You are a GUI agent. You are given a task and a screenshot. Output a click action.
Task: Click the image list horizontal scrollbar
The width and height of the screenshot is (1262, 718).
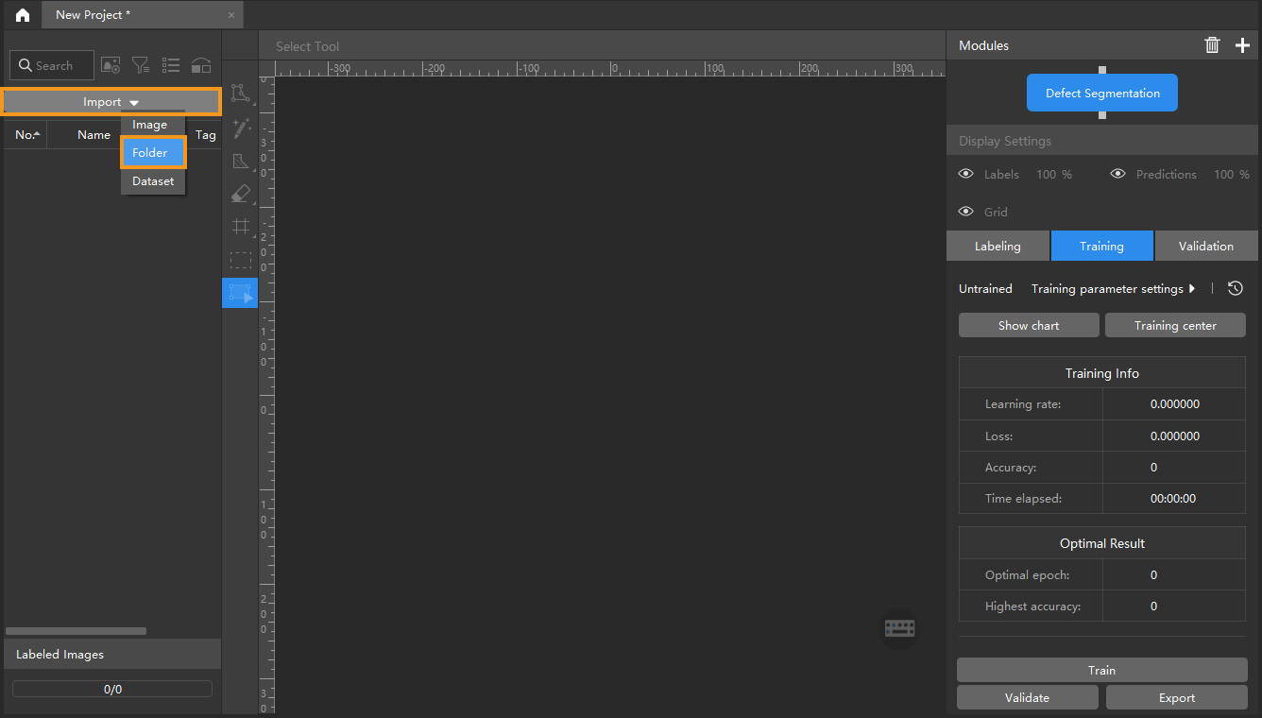[76, 630]
